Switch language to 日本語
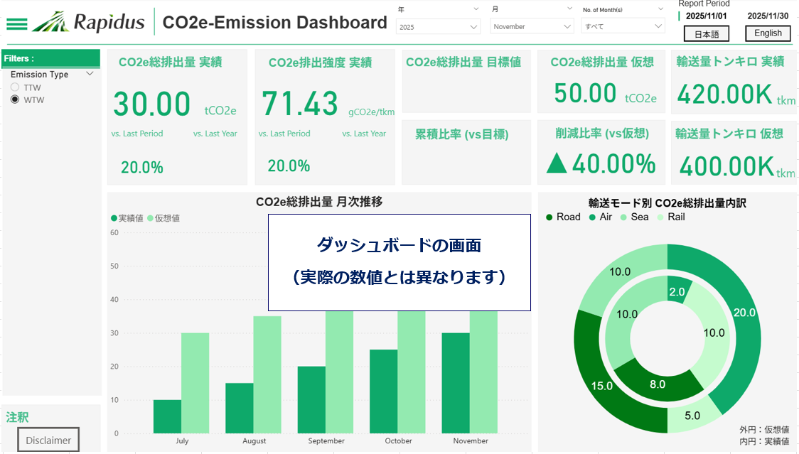 707,33
